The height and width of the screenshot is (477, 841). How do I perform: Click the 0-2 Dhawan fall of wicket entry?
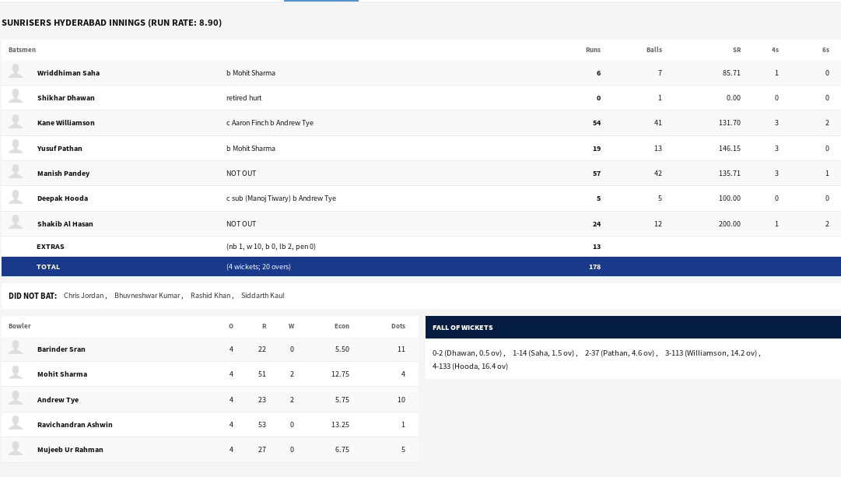pyautogui.click(x=467, y=353)
